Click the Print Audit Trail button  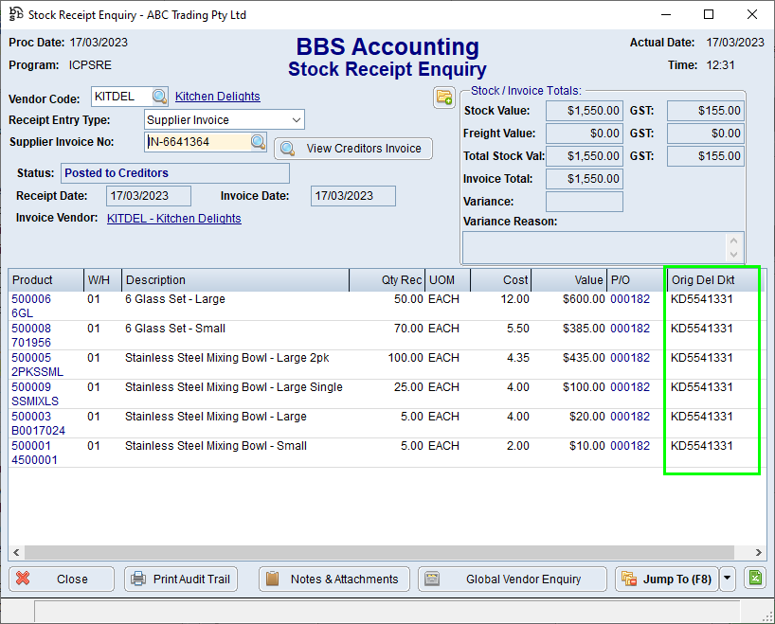180,579
